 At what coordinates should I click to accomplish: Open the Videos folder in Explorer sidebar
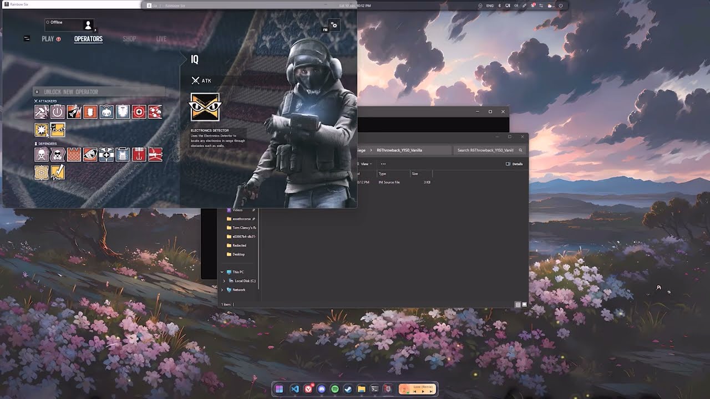[x=237, y=210]
